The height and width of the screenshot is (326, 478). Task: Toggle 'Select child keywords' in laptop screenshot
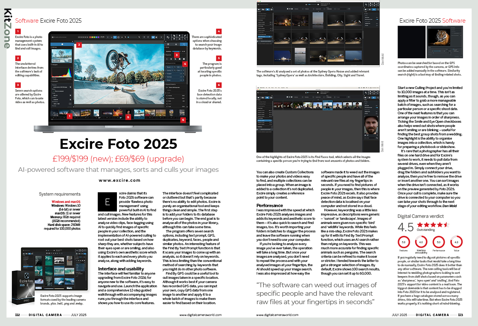(167, 87)
